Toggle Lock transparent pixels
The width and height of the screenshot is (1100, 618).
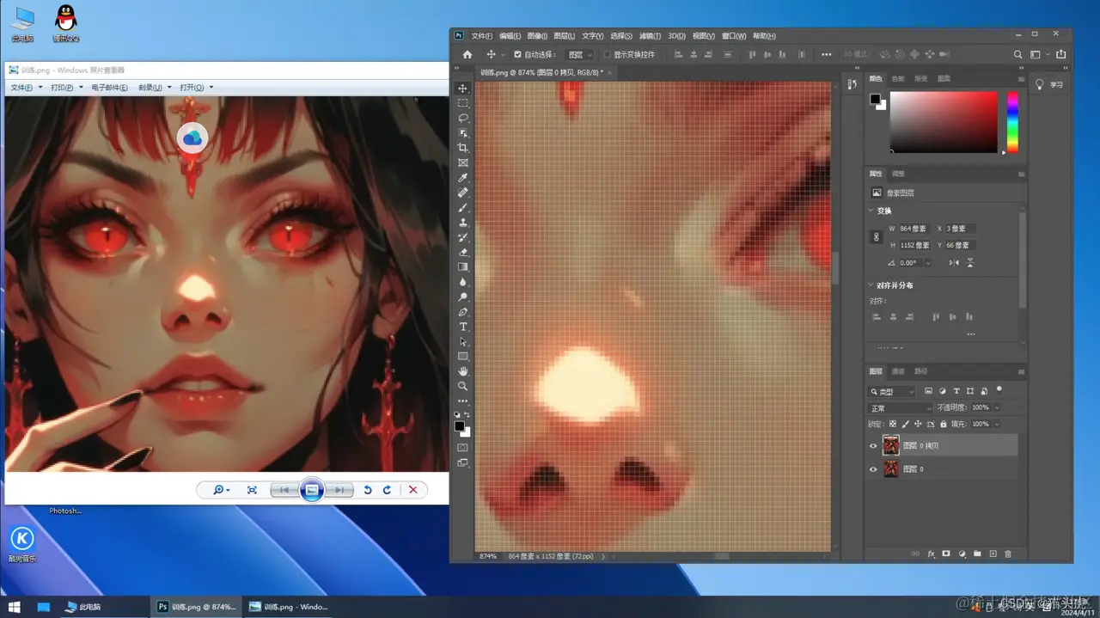coord(893,424)
